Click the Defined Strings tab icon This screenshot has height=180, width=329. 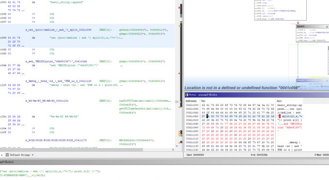[7, 155]
